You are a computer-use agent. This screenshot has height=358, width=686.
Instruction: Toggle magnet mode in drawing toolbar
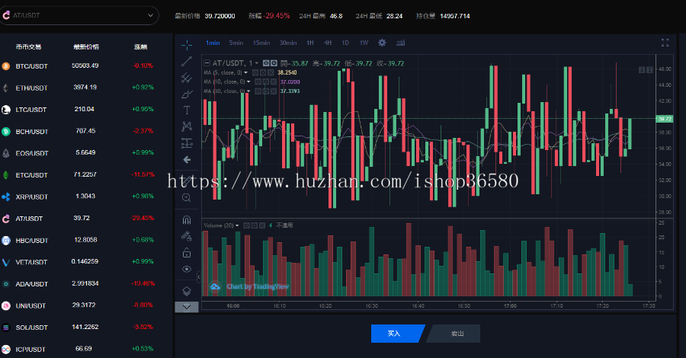(187, 220)
